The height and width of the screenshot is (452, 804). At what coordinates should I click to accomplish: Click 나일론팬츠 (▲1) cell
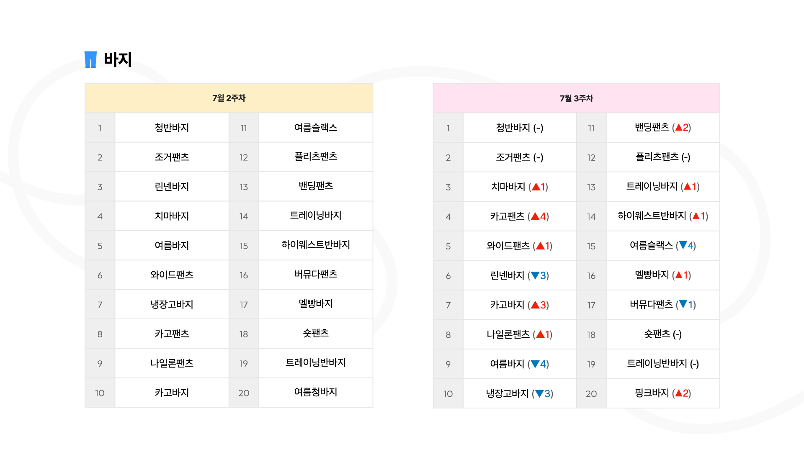pyautogui.click(x=519, y=334)
